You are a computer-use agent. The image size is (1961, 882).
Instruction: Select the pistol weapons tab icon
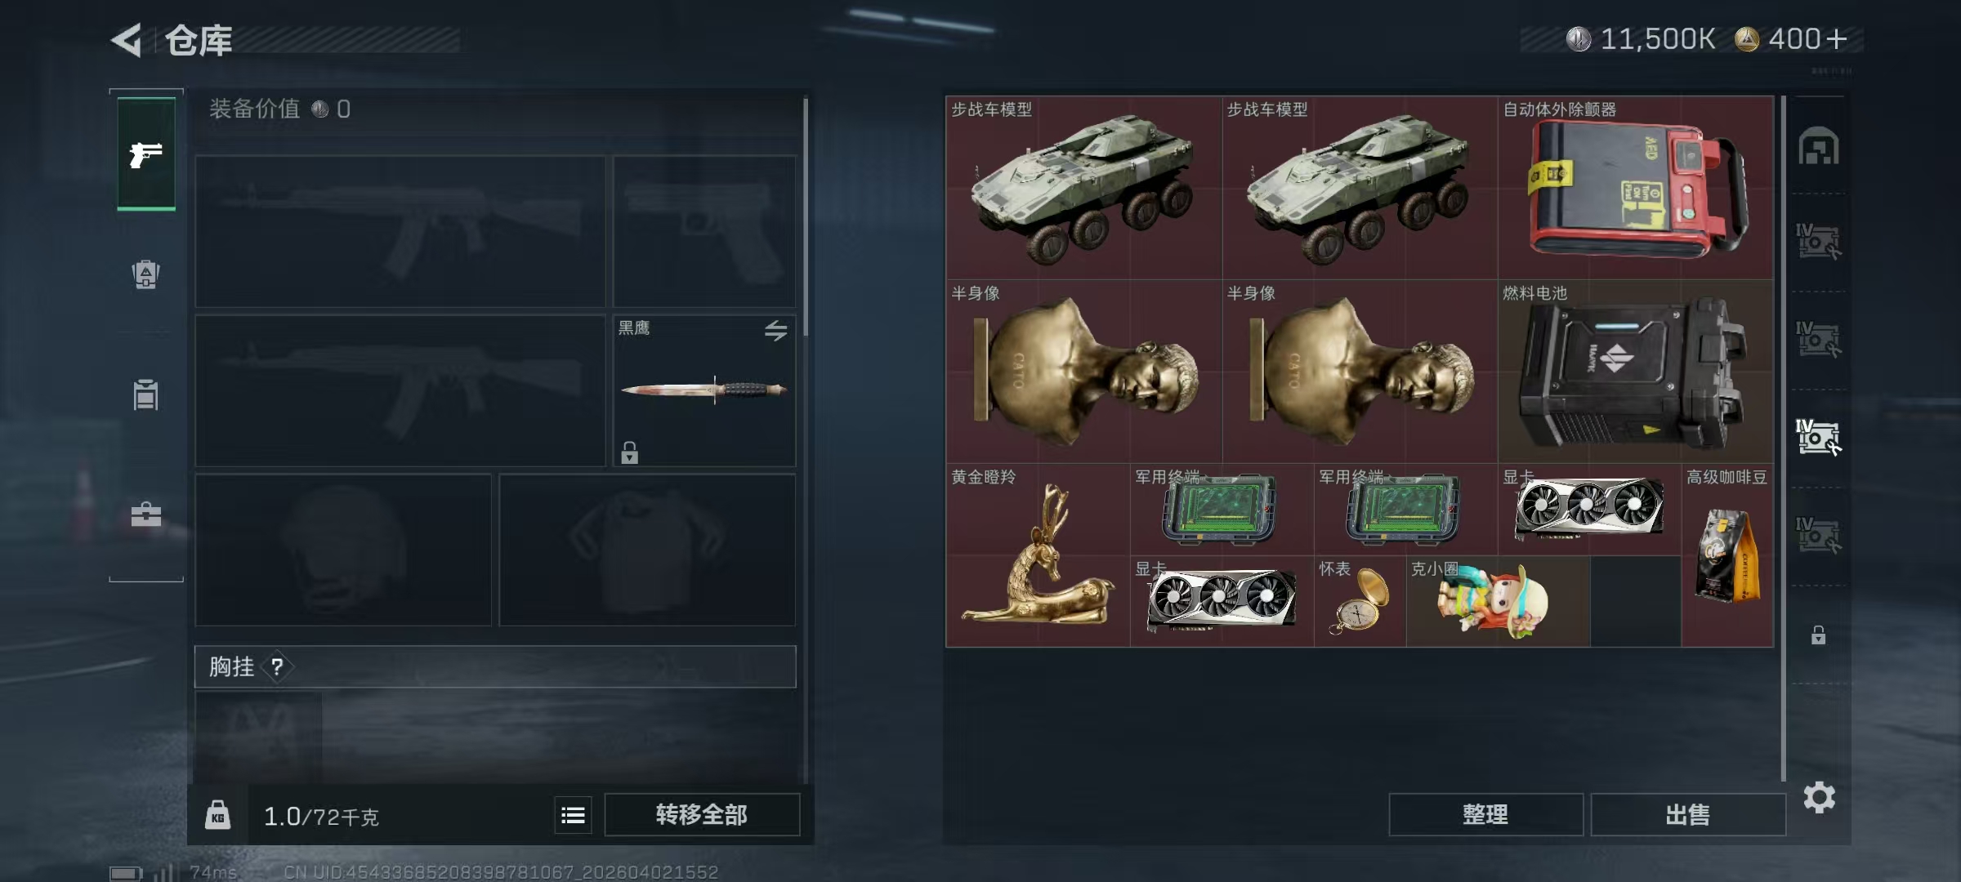[x=146, y=154]
